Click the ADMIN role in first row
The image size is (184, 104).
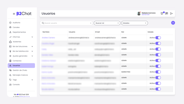click(x=124, y=38)
